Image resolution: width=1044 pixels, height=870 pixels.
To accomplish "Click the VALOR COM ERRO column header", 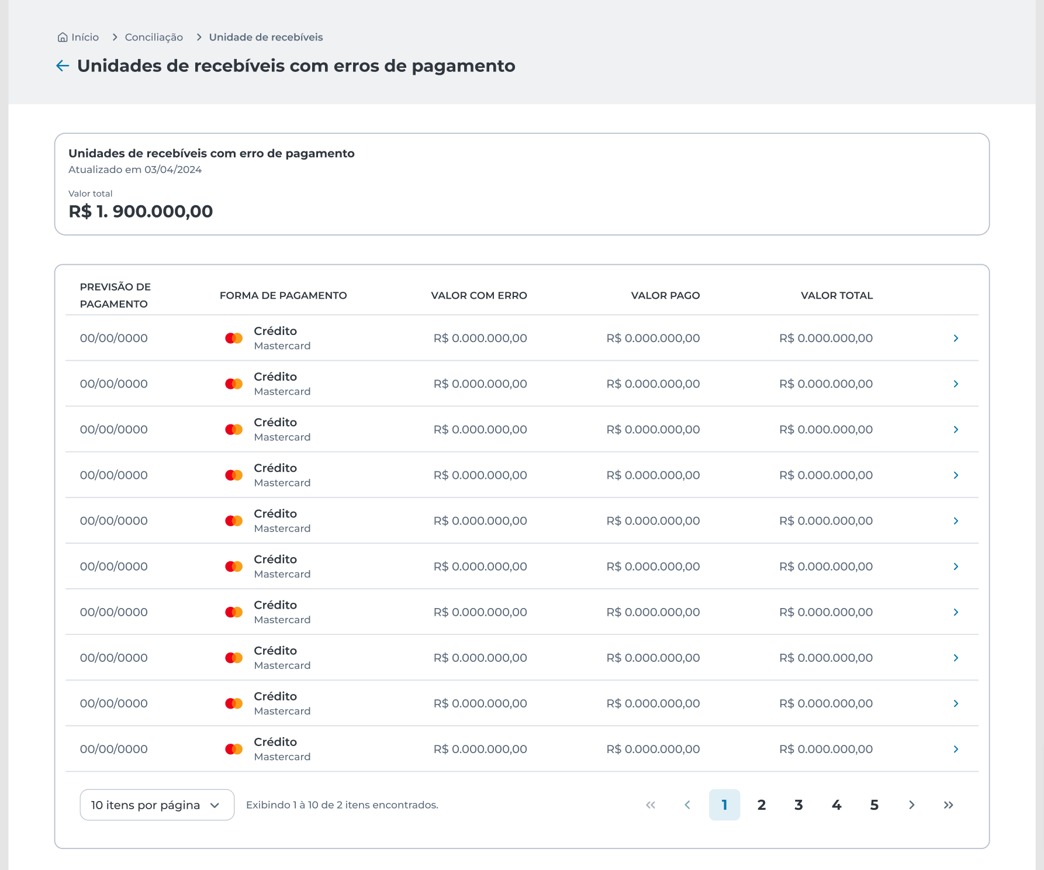I will 479,296.
